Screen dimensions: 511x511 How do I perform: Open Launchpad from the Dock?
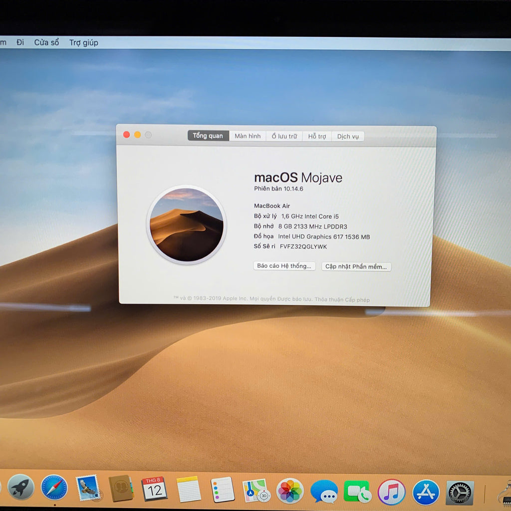coord(21,487)
